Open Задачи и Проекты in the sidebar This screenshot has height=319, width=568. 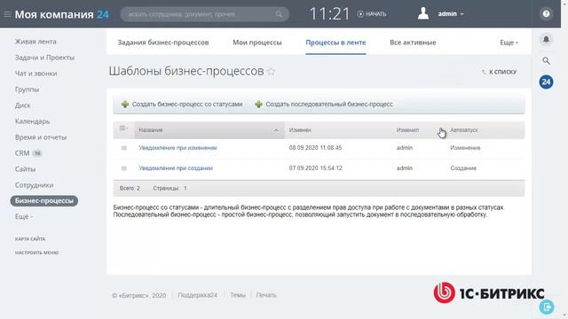tap(44, 58)
